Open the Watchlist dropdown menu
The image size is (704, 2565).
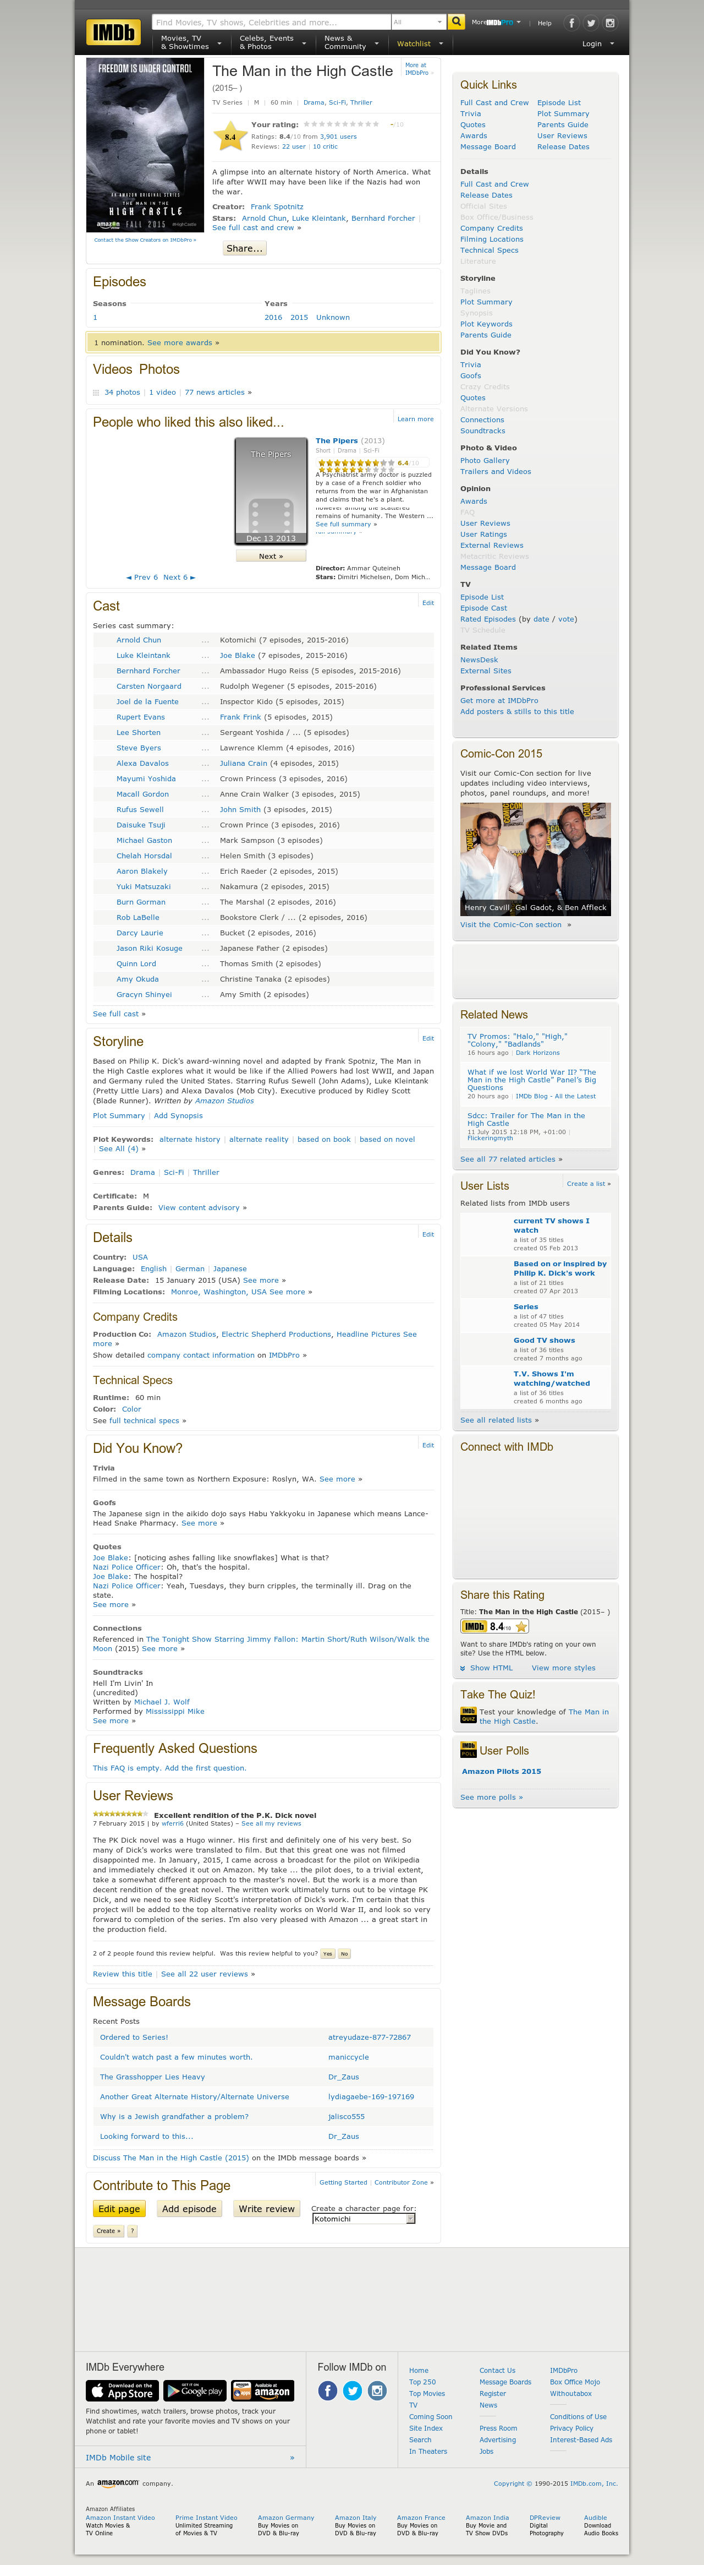coord(420,44)
